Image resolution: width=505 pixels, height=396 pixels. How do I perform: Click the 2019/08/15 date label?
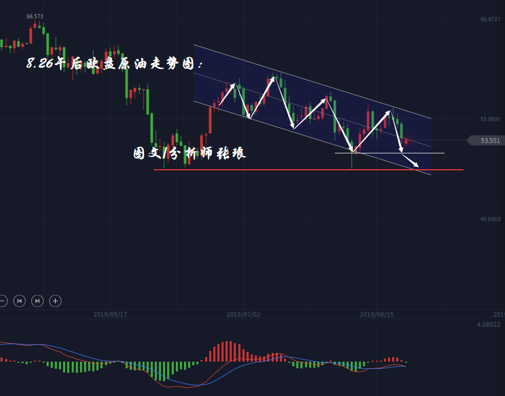(x=377, y=314)
